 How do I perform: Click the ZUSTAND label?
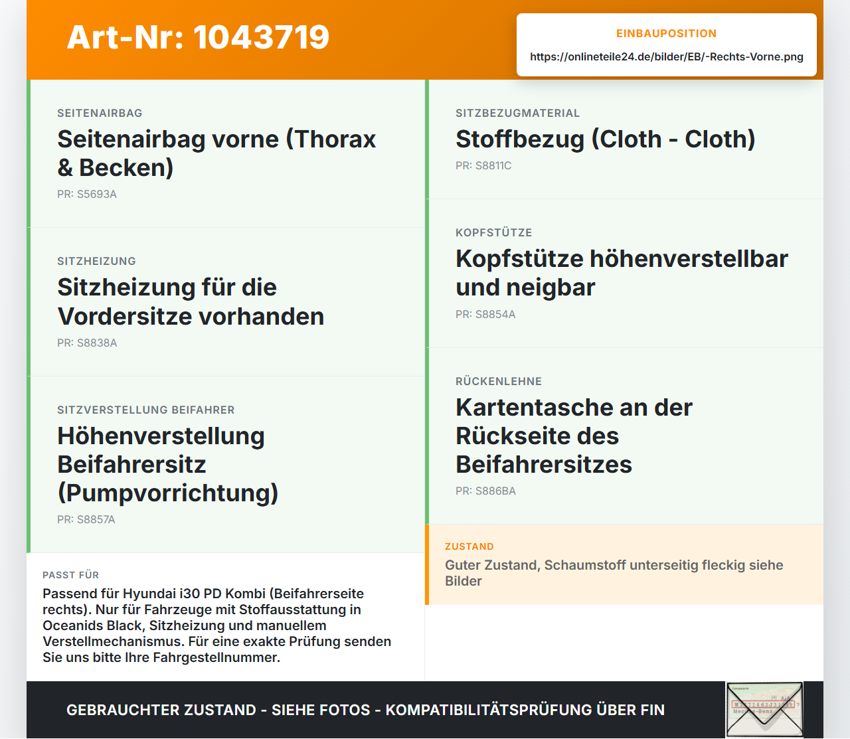point(469,546)
